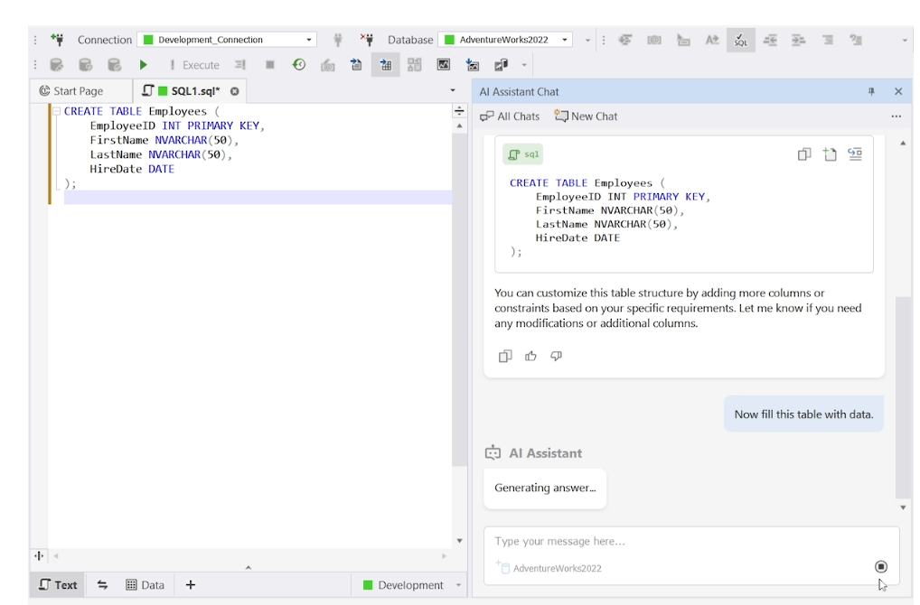
Task: Pin the AI Assistant Chat panel
Action: [871, 91]
